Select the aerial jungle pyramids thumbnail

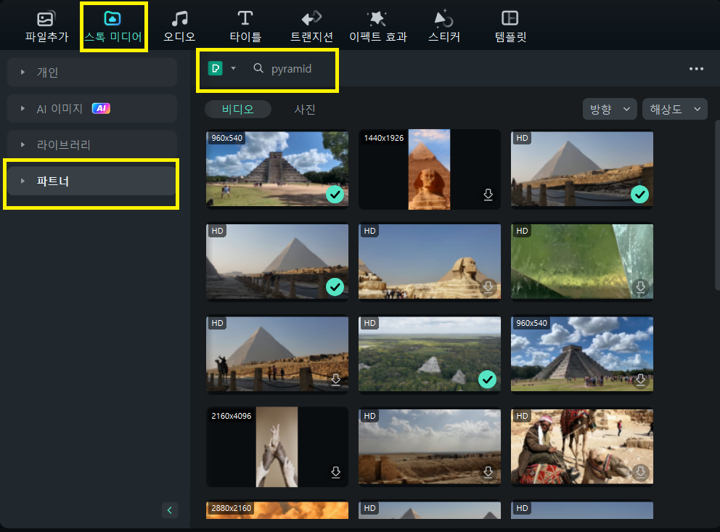430,354
